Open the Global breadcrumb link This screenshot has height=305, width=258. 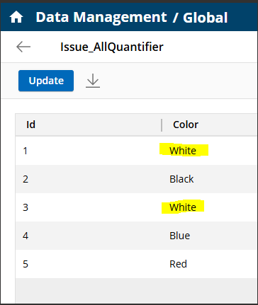pos(206,18)
